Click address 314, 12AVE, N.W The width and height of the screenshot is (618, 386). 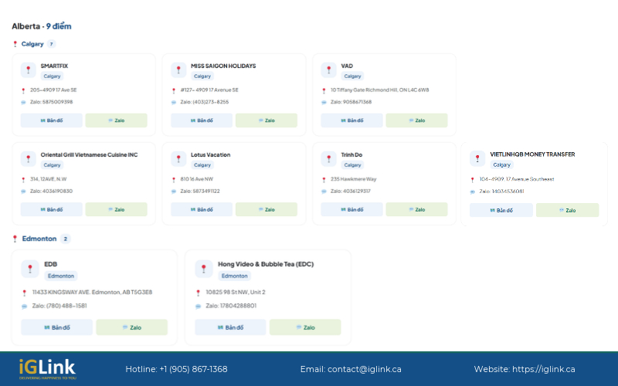(49, 179)
